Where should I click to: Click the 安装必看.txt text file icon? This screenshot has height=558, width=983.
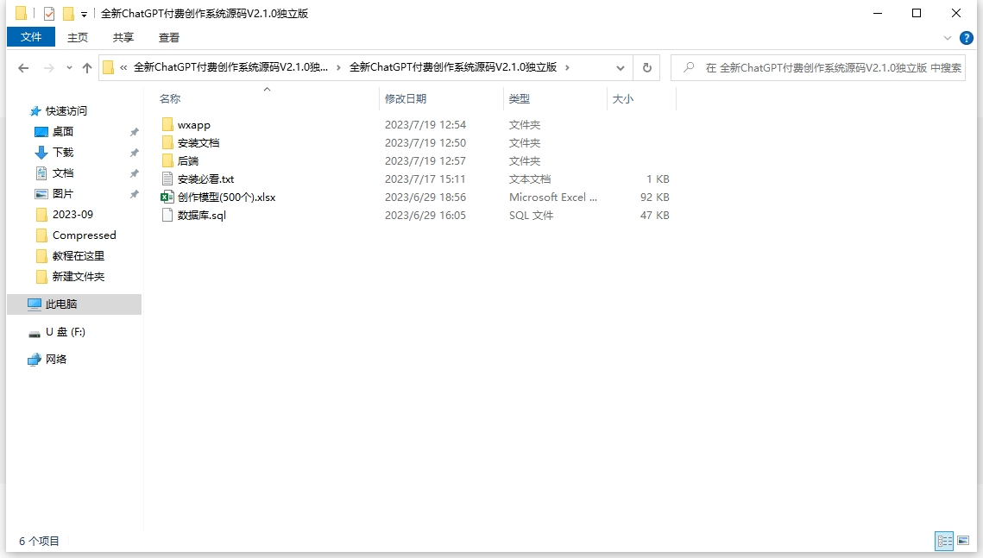167,179
